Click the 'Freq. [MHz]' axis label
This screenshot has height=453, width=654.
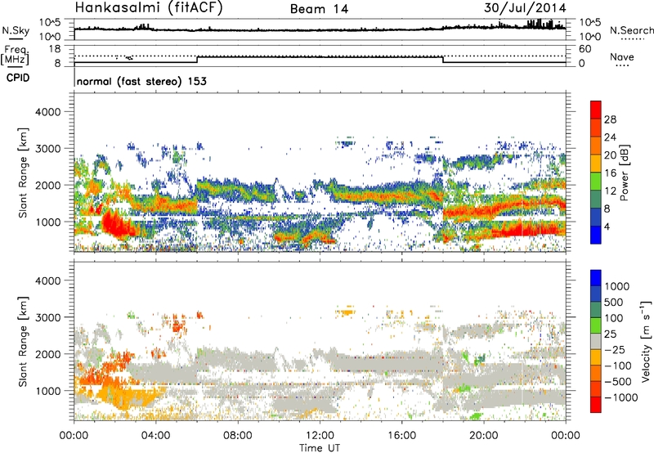[16, 55]
